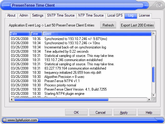Click the vertical scrollbar down arrow

154,95
